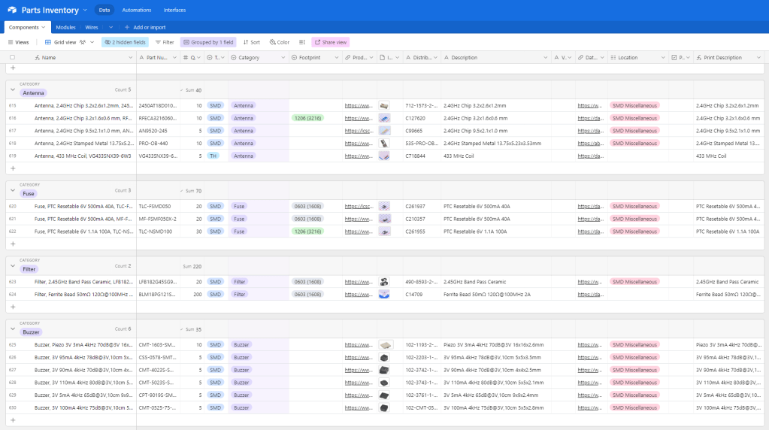The width and height of the screenshot is (769, 430).
Task: Expand the Parts Inventory base menu
Action: (85, 10)
